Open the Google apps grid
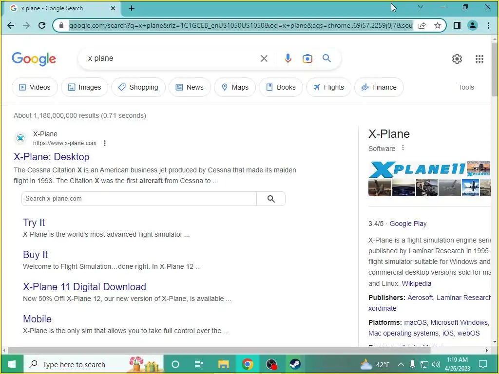This screenshot has width=499, height=374. coord(480,59)
